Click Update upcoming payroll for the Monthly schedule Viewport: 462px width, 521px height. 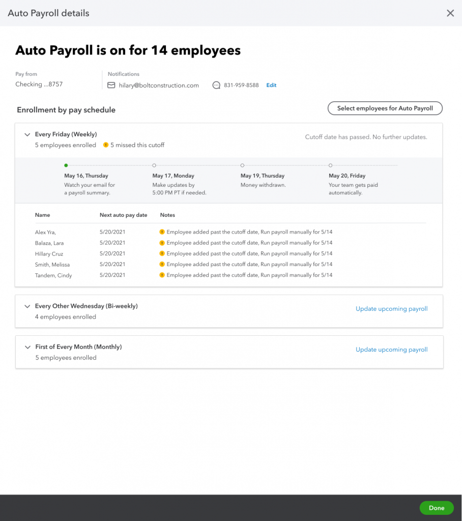point(392,350)
